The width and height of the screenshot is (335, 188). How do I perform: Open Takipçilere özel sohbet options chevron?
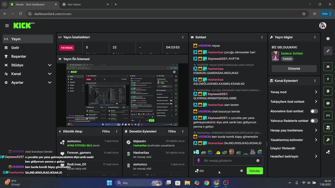coord(316,102)
